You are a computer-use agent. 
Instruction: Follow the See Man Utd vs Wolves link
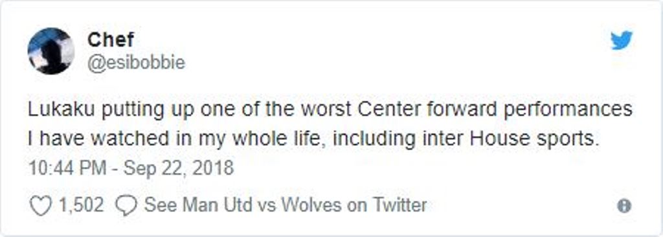286,206
